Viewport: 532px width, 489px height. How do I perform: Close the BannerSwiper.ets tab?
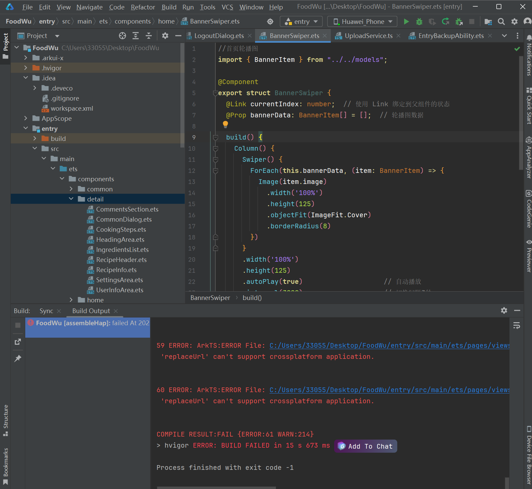pyautogui.click(x=325, y=36)
